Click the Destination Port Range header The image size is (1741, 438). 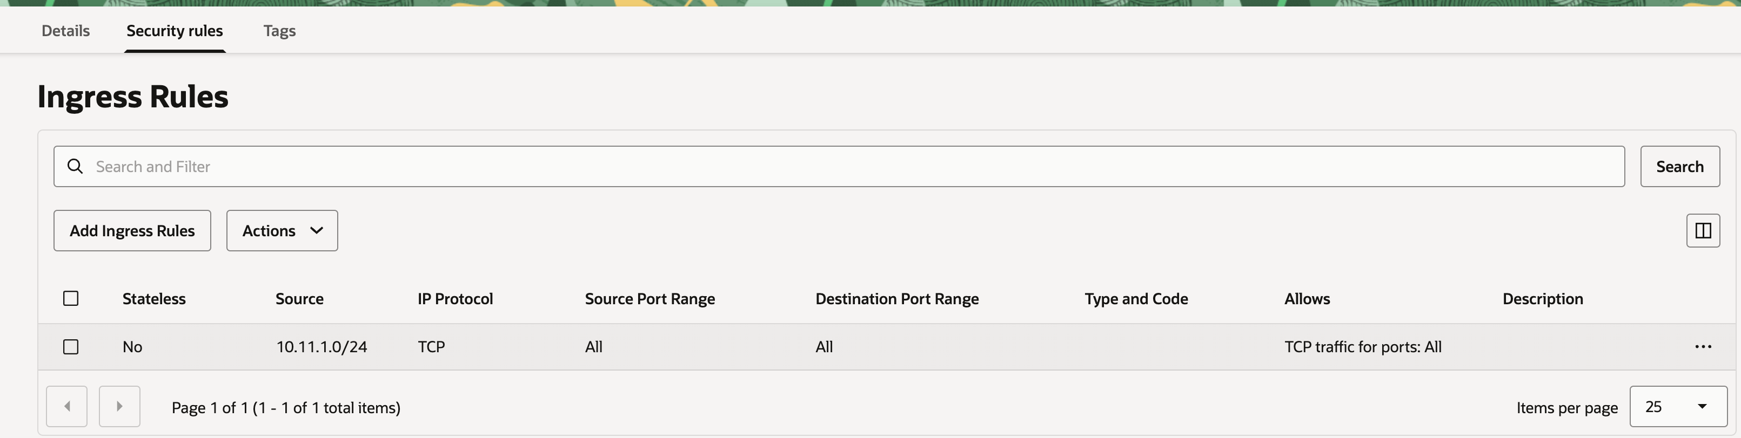(897, 298)
